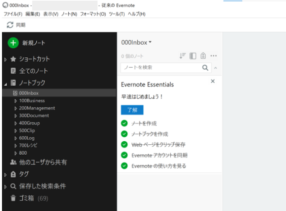Click checkmark beside ノートブックを作成

point(124,134)
